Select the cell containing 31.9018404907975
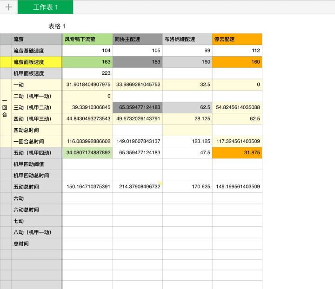This screenshot has height=289, width=335. tap(87, 85)
